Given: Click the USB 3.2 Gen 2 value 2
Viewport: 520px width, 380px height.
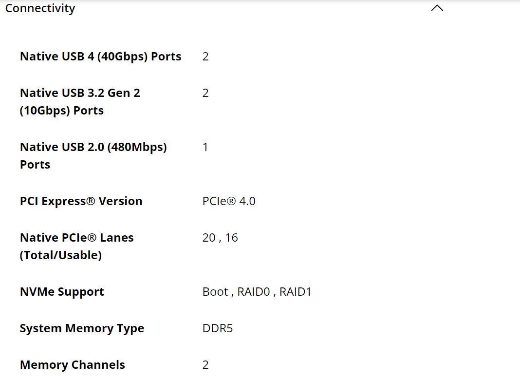Looking at the screenshot, I should 205,93.
